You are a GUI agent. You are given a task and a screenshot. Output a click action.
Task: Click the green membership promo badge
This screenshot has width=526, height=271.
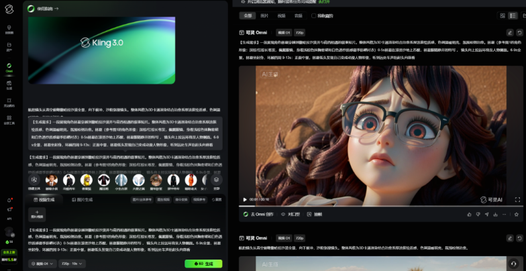tap(9, 256)
